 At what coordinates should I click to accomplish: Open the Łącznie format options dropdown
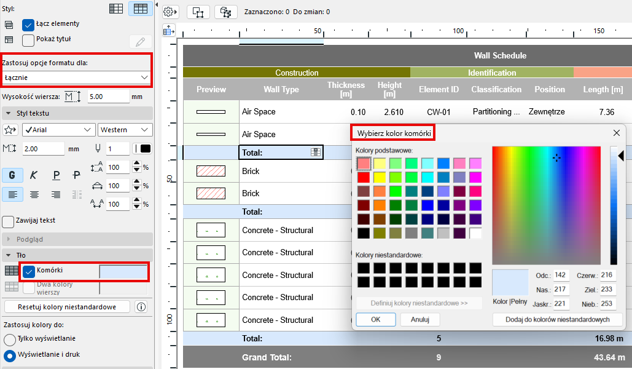[77, 77]
